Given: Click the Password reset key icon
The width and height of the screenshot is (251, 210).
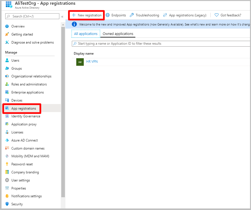Looking at the screenshot, I should [7, 164].
